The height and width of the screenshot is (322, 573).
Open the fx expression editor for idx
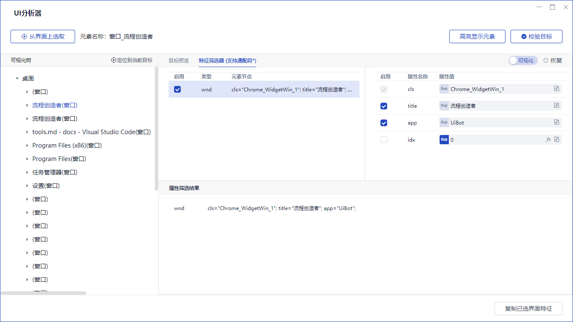point(548,139)
